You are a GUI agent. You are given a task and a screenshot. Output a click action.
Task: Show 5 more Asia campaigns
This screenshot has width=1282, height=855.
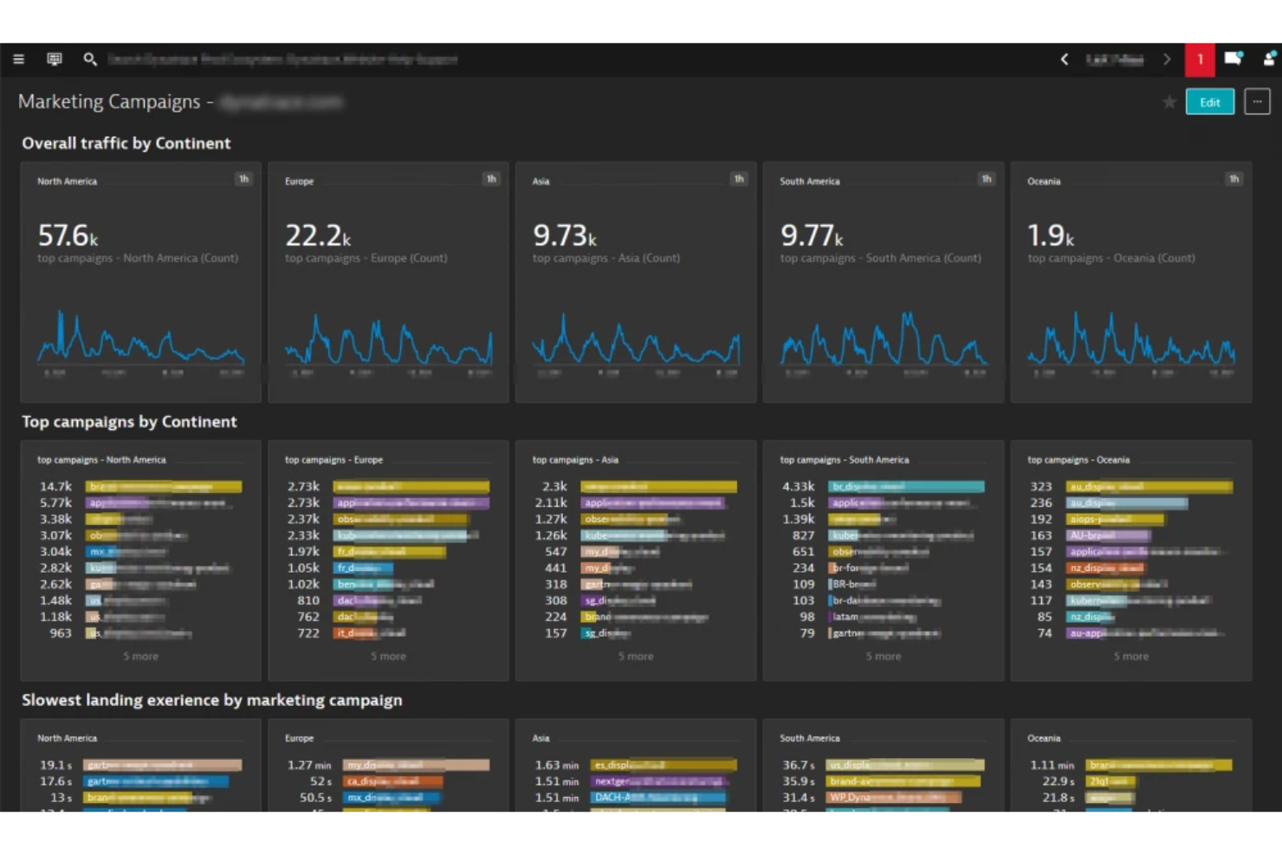tap(635, 656)
